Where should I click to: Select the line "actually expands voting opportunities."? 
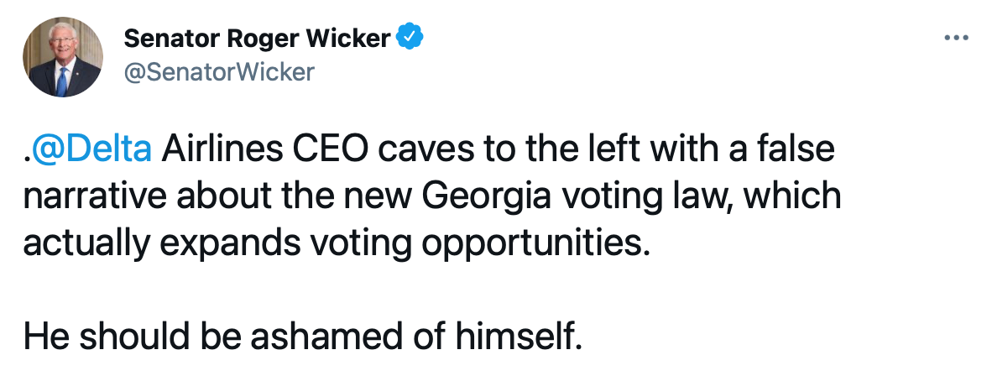pos(337,242)
